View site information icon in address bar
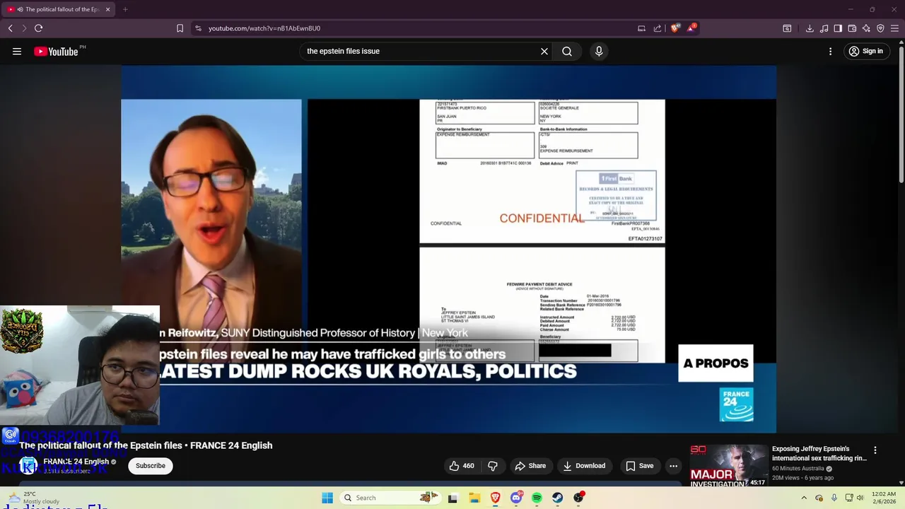The image size is (905, 509). 198,28
